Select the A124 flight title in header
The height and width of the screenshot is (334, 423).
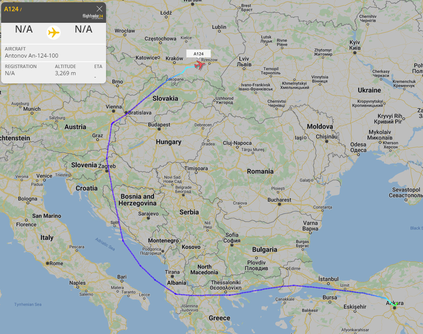click(x=11, y=9)
